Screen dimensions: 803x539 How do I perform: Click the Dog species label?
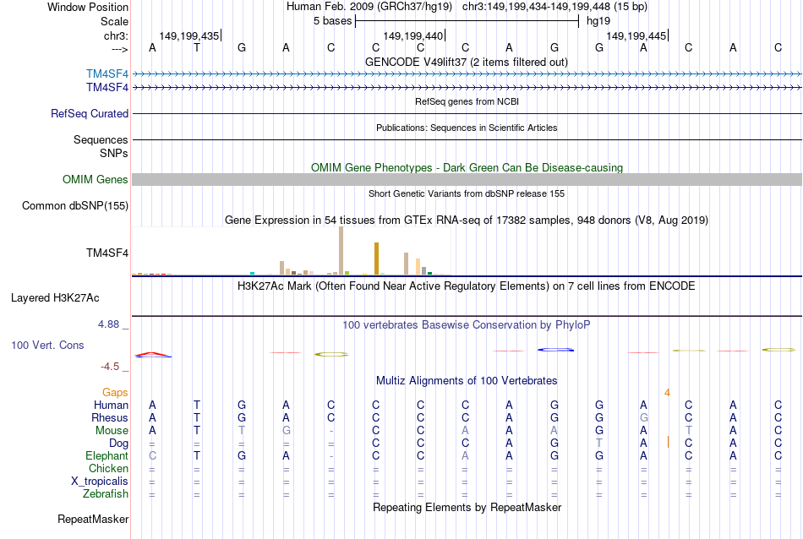tap(118, 444)
